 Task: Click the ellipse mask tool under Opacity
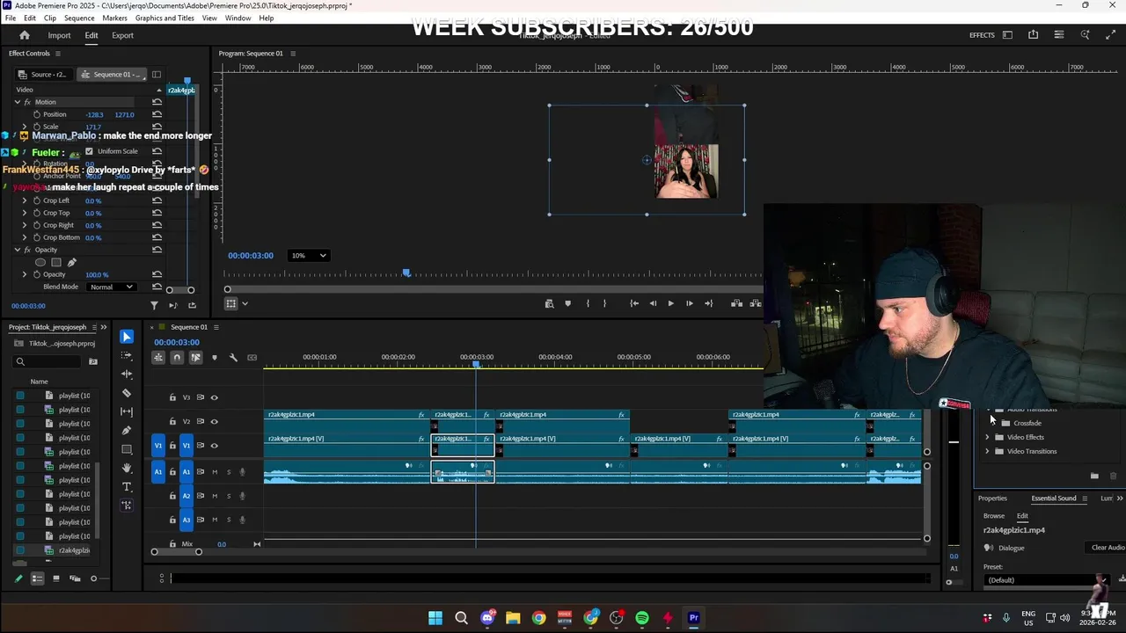[x=40, y=262]
